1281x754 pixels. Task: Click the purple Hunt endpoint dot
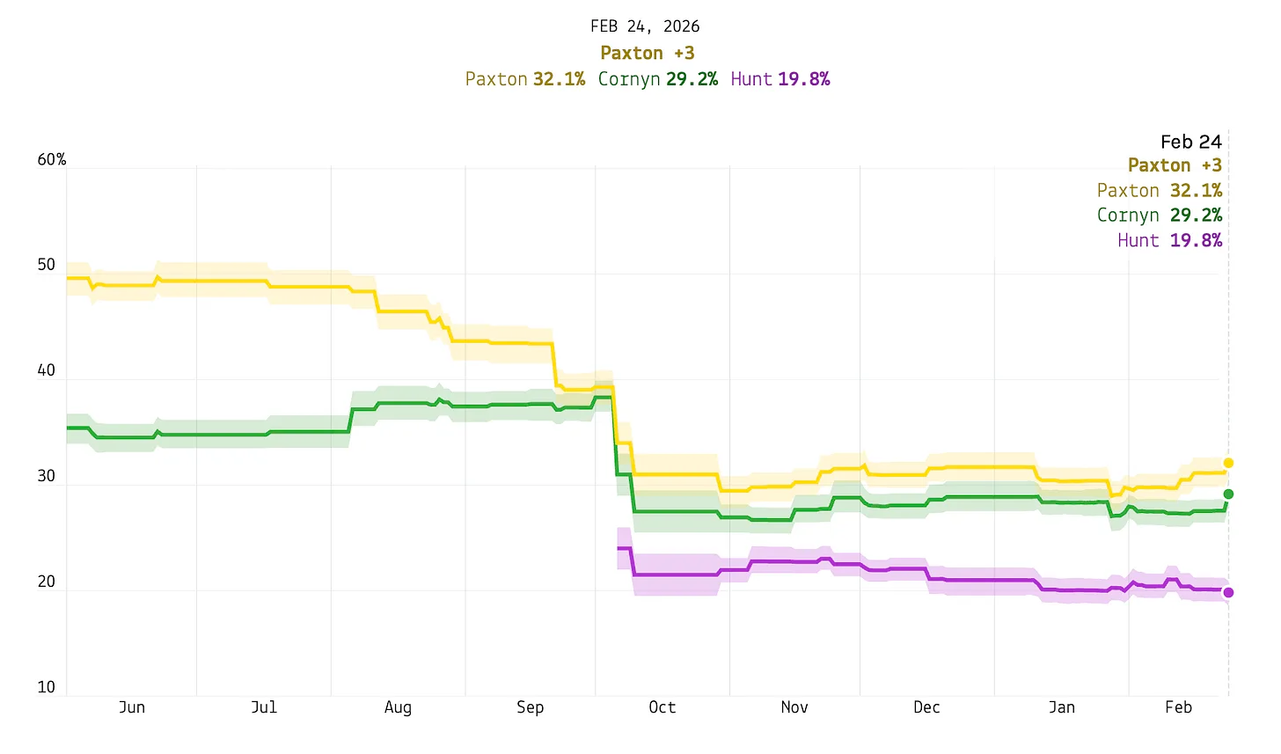pyautogui.click(x=1229, y=593)
